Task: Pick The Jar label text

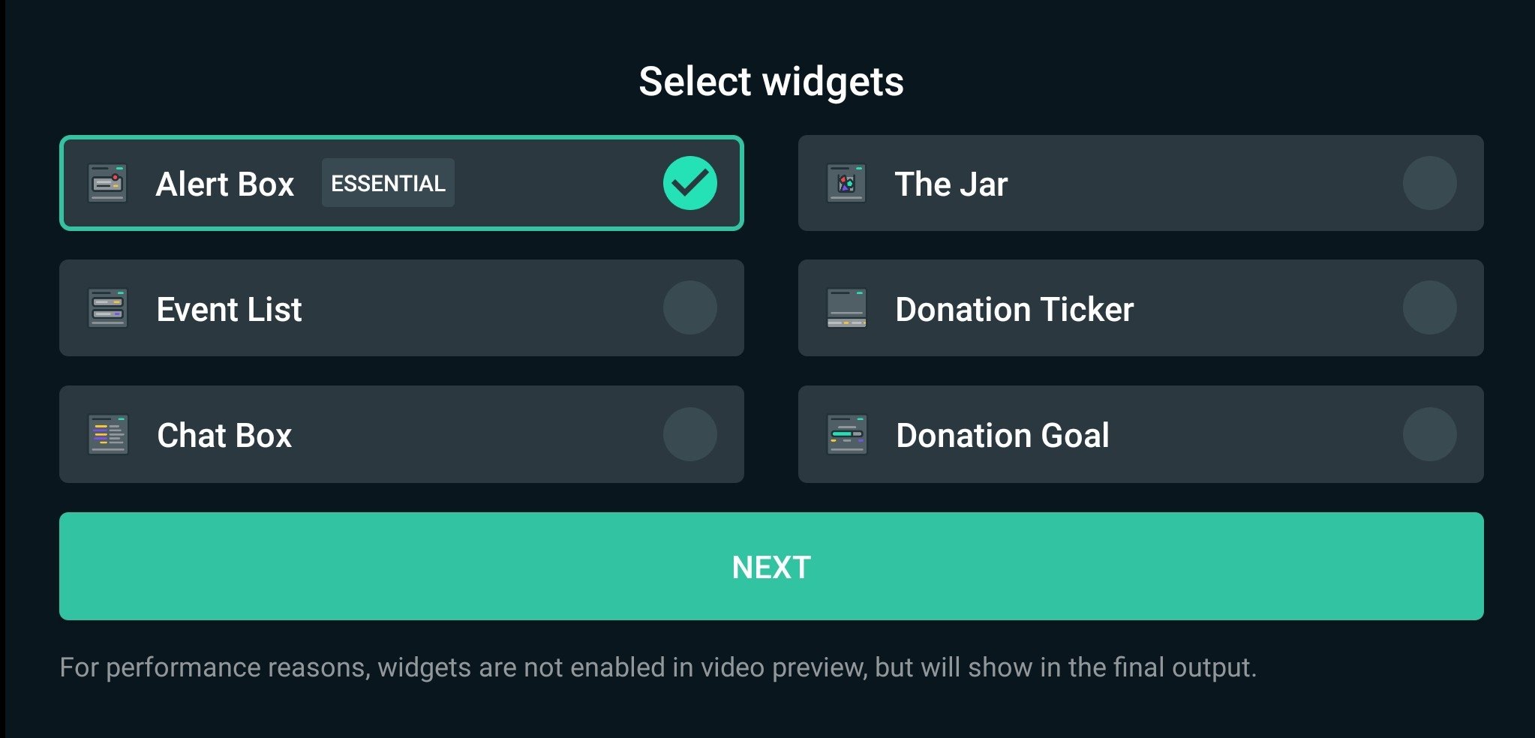Action: click(951, 184)
